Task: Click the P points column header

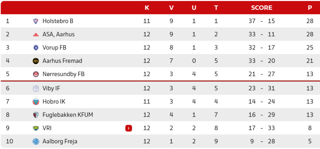Action: click(x=310, y=8)
